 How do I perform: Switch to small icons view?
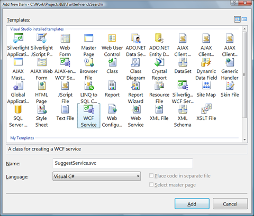pyautogui.click(x=244, y=19)
